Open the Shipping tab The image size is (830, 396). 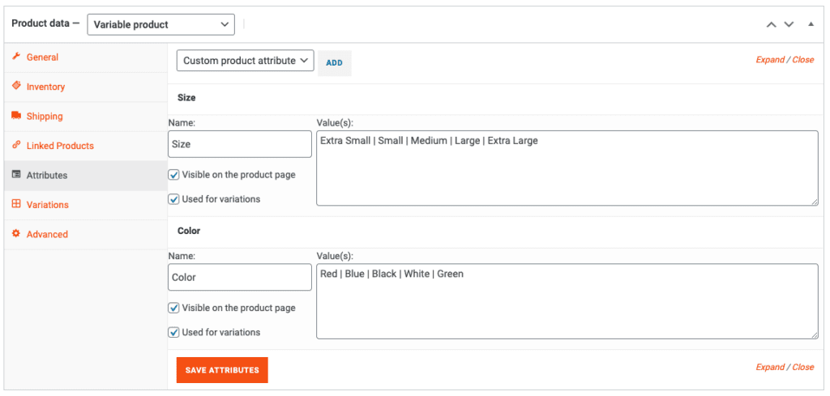[86, 117]
